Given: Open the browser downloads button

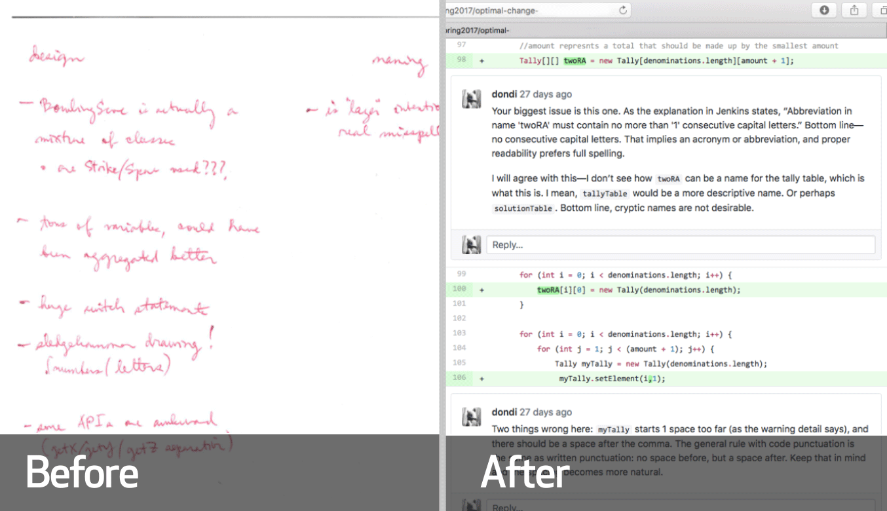Looking at the screenshot, I should tap(824, 10).
